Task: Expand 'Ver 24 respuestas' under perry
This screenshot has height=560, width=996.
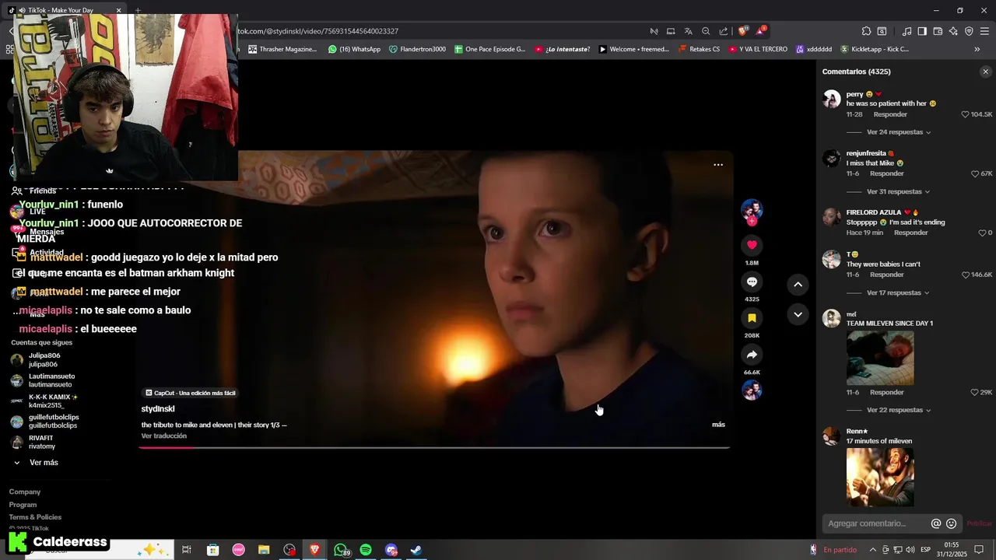Action: pyautogui.click(x=899, y=132)
